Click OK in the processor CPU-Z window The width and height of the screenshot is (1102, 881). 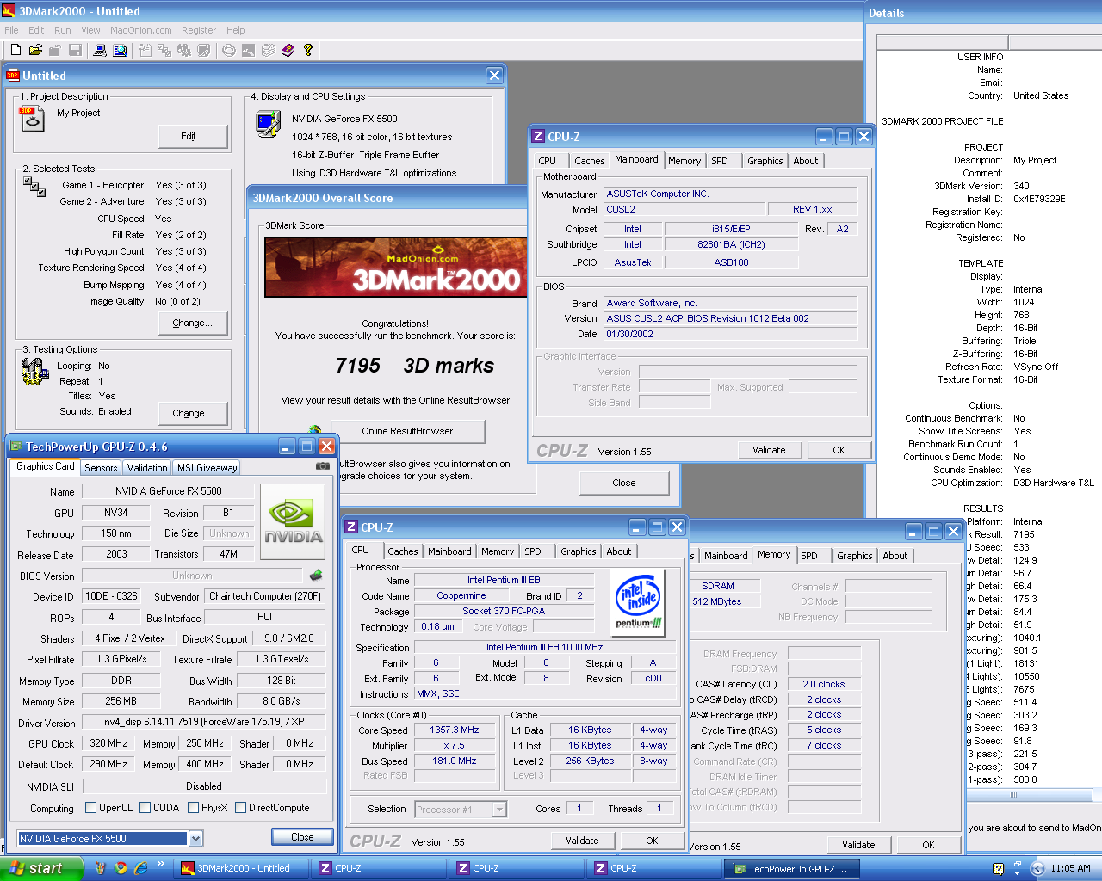(652, 841)
